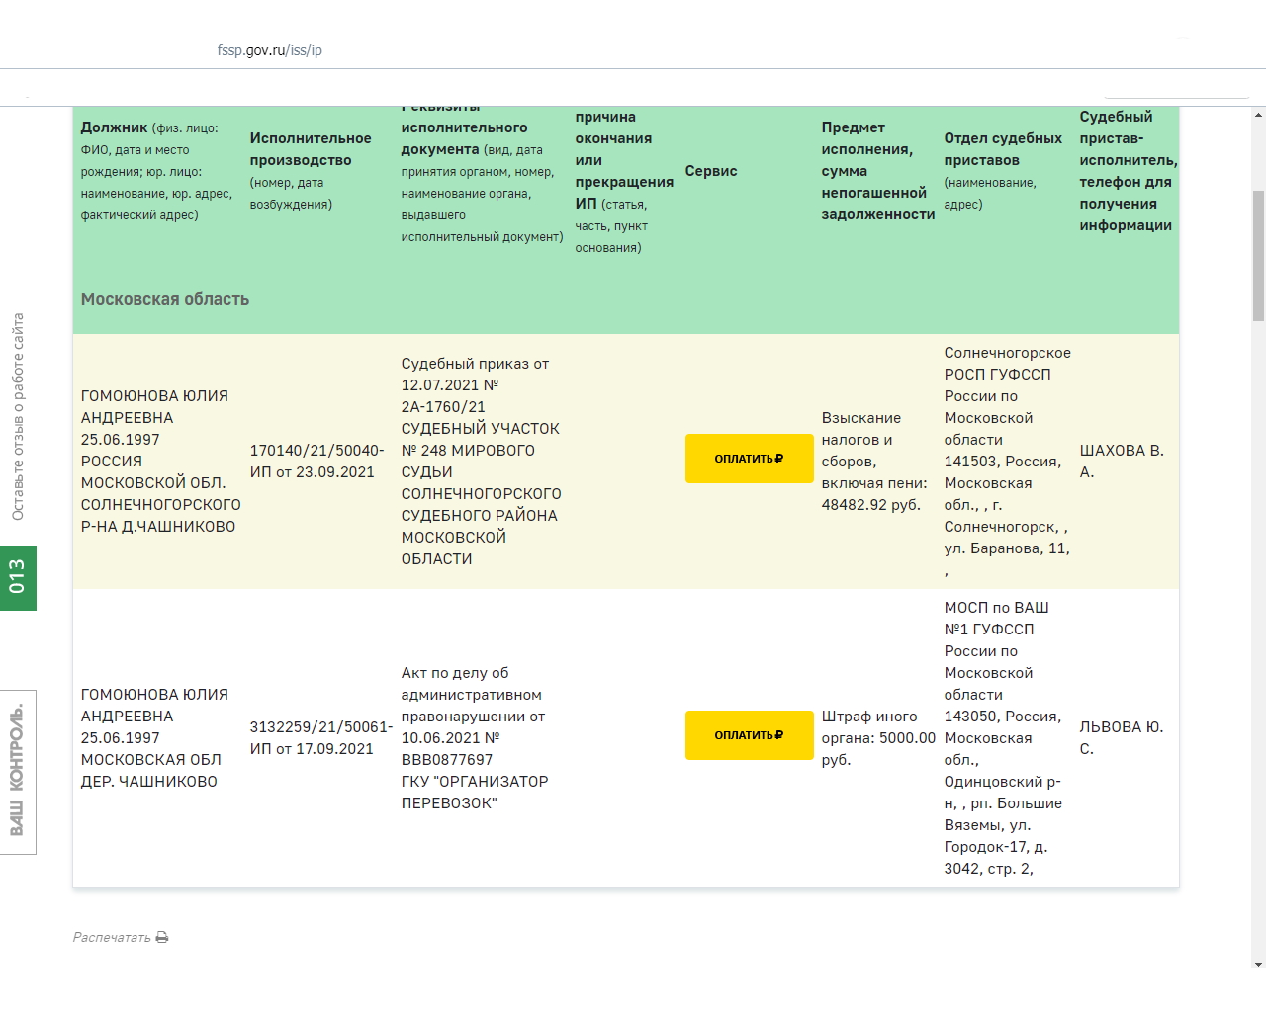Viewport: 1266px width, 1012px height.
Task: Select the Исполнительное производство column header
Action: coord(310,149)
